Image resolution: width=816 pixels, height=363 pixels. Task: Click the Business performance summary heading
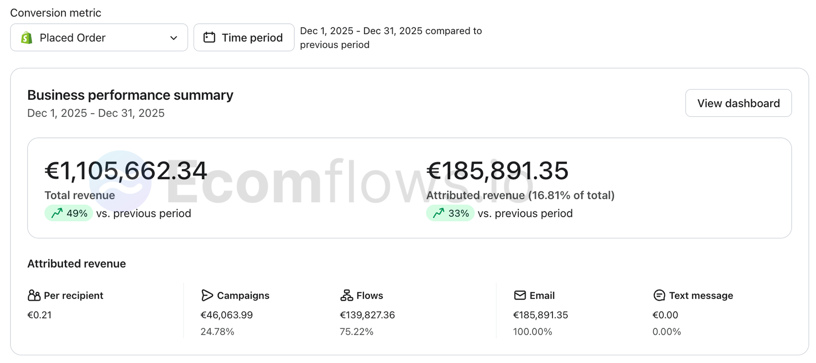click(x=130, y=95)
